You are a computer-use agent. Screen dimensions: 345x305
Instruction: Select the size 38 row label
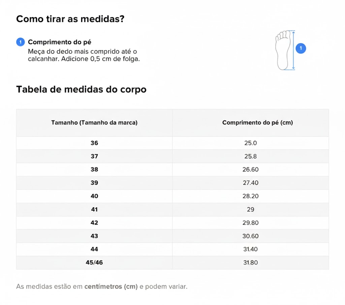click(94, 170)
